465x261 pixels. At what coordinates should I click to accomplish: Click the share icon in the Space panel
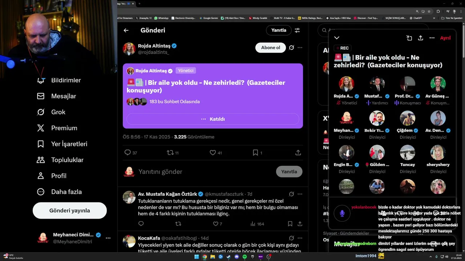(421, 38)
